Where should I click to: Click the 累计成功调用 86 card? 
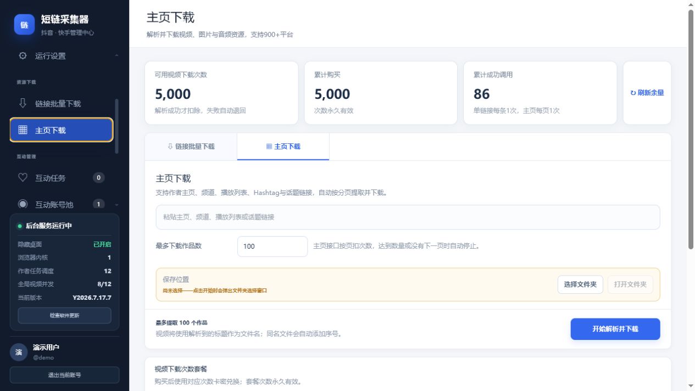540,93
